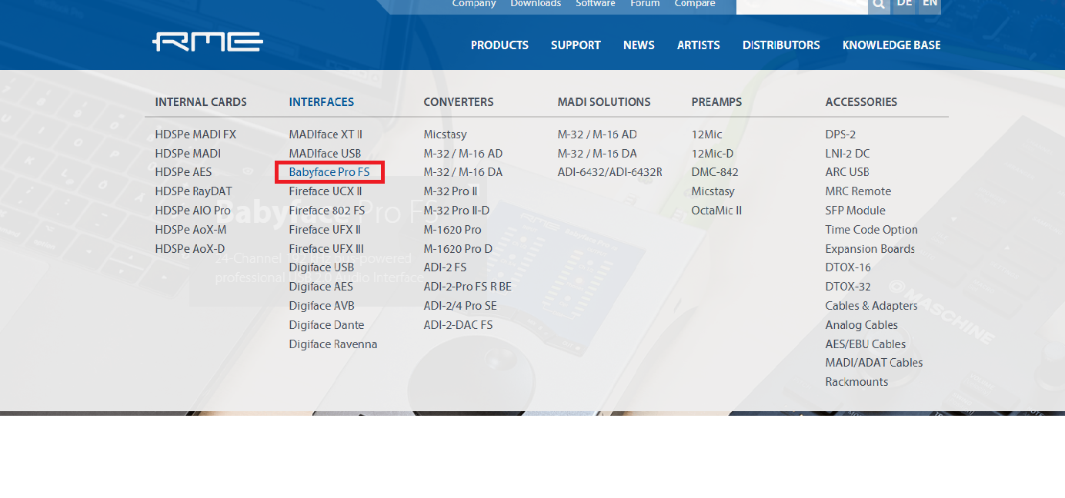Open Digiface USB product

pyautogui.click(x=322, y=267)
